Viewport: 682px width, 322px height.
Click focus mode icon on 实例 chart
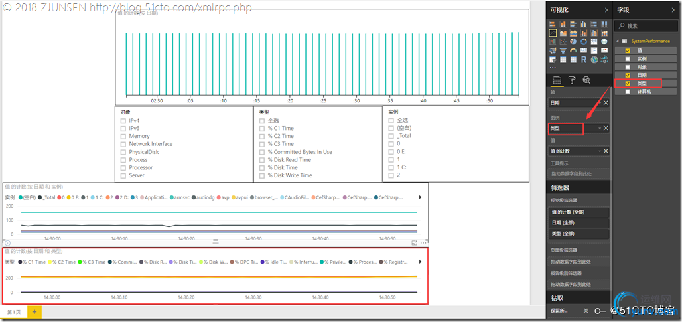[x=415, y=243]
